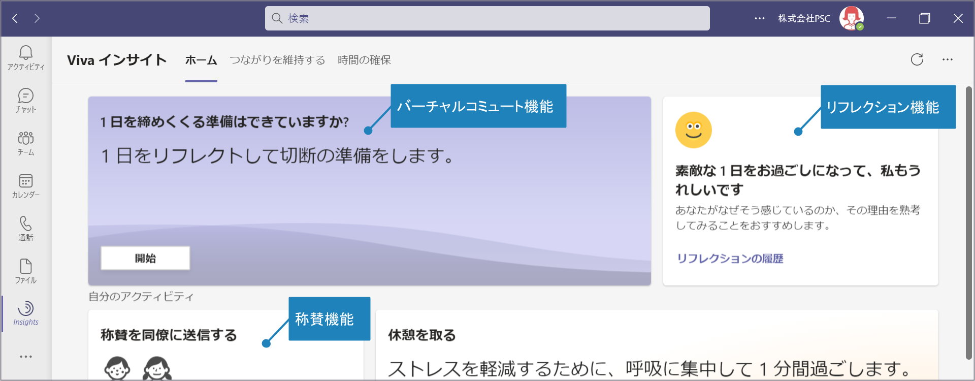Go forward with the right arrow

[x=37, y=18]
